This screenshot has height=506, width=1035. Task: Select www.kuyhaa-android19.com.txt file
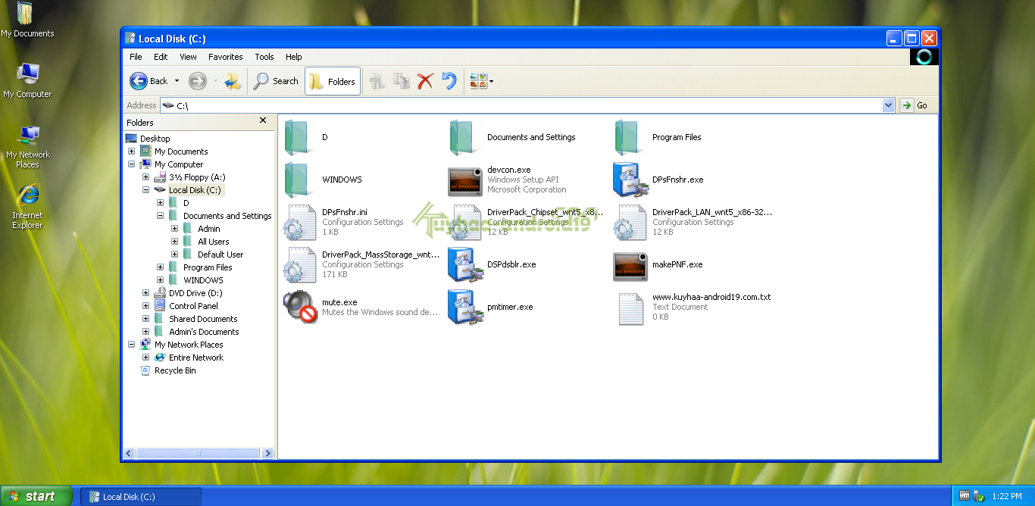(630, 308)
